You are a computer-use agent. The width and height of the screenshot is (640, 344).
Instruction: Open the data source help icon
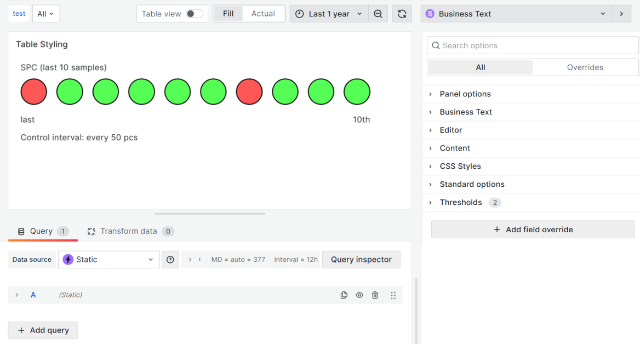(170, 260)
